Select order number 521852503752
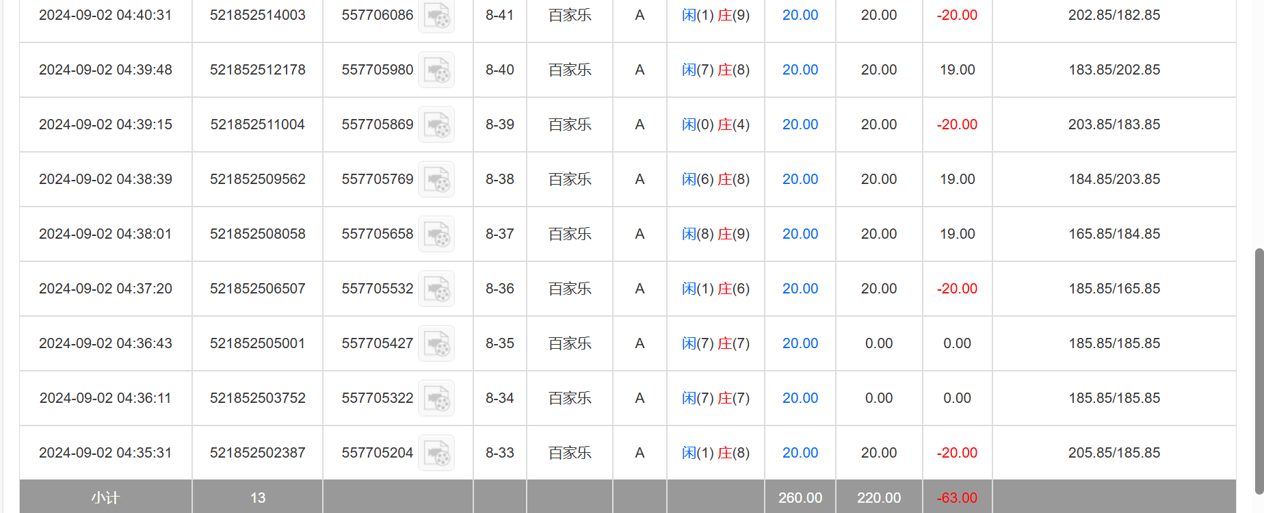The width and height of the screenshot is (1264, 513). click(258, 398)
